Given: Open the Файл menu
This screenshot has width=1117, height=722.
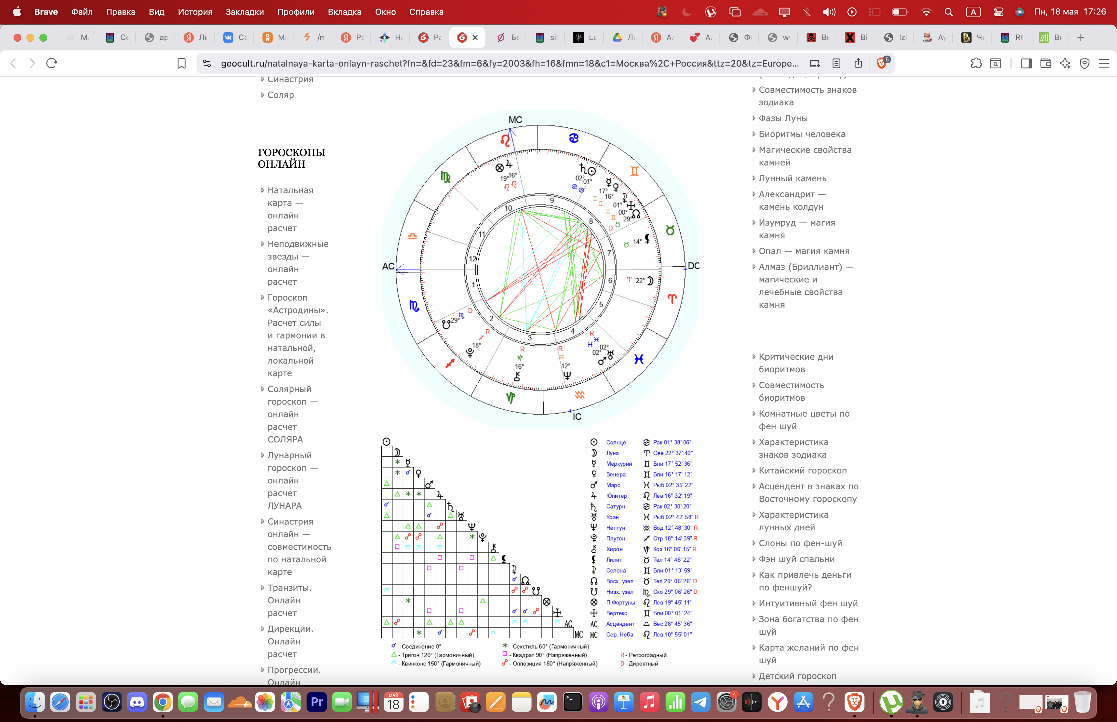Looking at the screenshot, I should 82,12.
